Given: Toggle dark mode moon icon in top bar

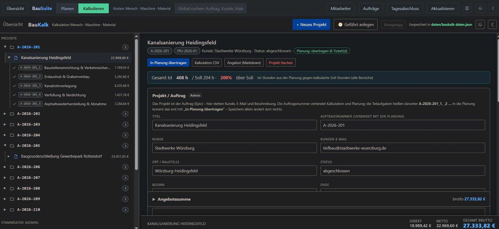Looking at the screenshot, I should [x=493, y=8].
